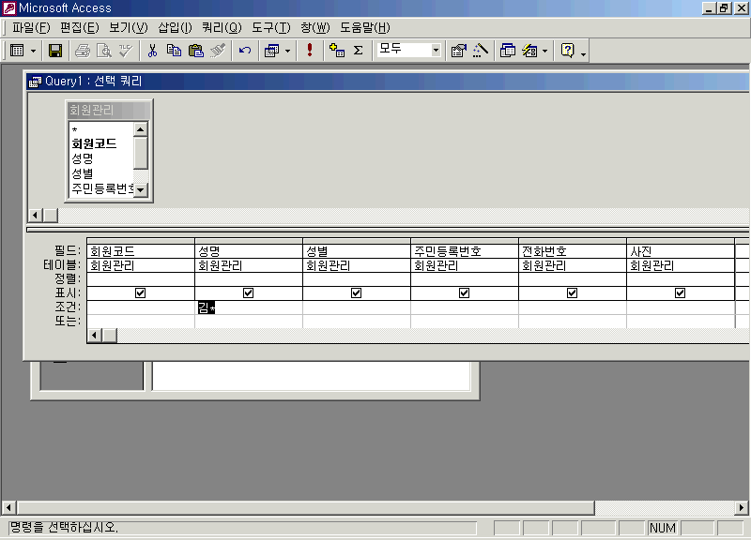751x540 pixels.
Task: Click the Copy icon
Action: pos(174,51)
